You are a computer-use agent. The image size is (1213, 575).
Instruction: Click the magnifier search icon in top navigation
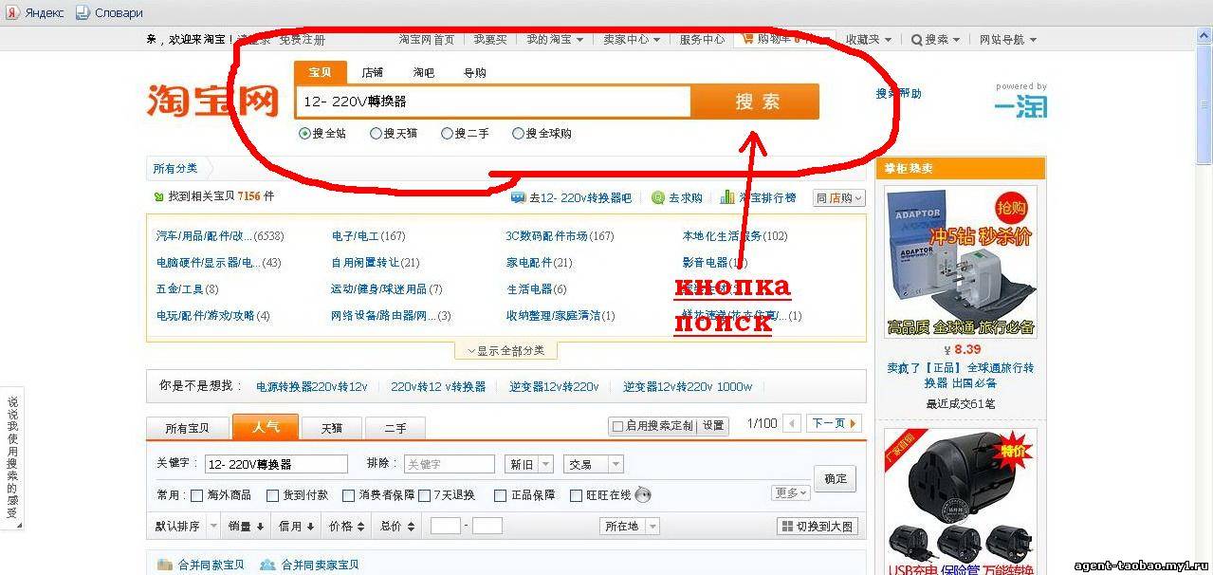pos(917,40)
